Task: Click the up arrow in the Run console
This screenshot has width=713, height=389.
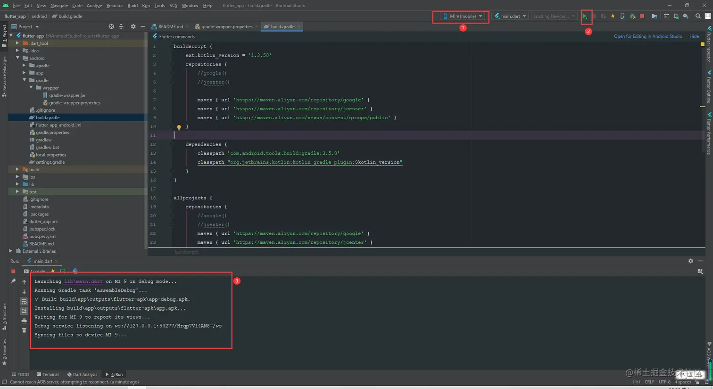Action: tap(24, 282)
